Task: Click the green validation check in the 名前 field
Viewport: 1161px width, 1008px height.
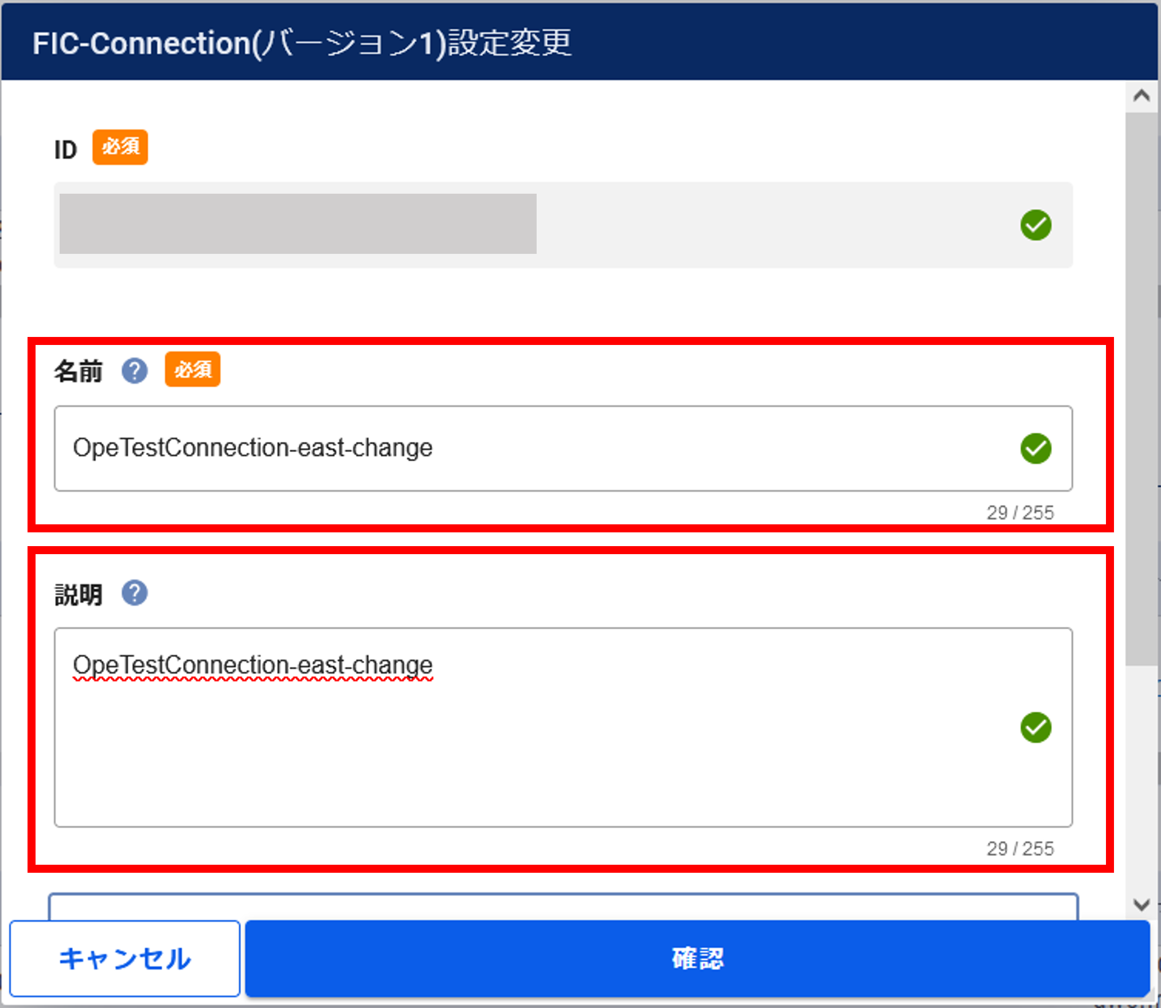Action: 1035,448
